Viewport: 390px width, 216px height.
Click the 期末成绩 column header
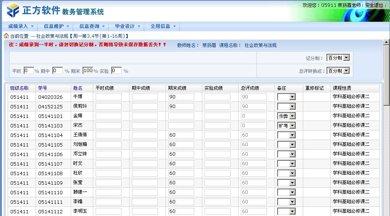pos(177,88)
